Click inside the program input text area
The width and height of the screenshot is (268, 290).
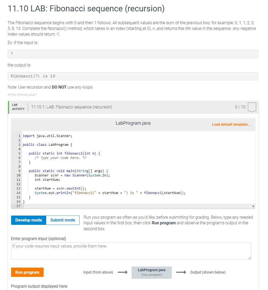tap(131, 251)
